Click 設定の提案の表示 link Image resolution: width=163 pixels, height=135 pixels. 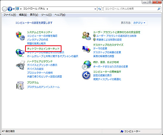tap(102, 75)
